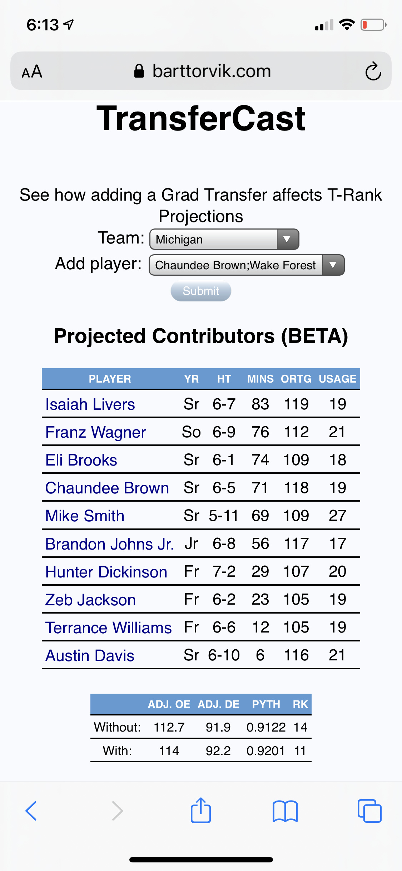Tap the iOS home indicator bar

[x=201, y=860]
